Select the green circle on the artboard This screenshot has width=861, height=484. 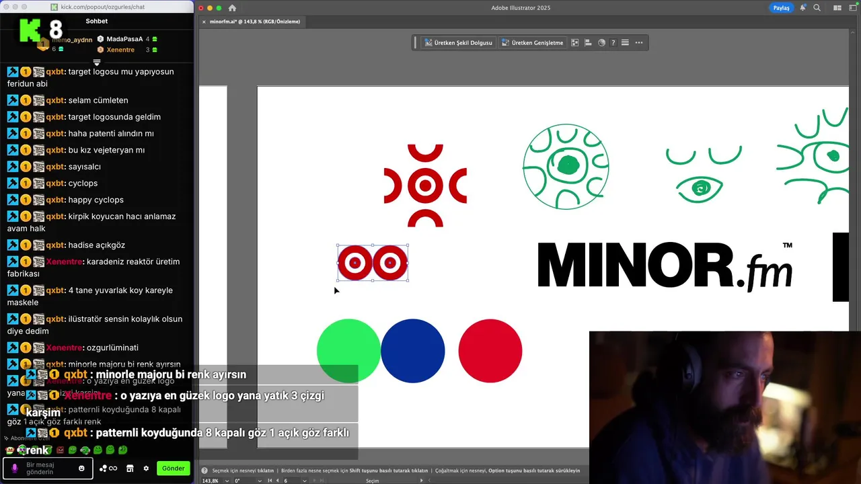[348, 351]
